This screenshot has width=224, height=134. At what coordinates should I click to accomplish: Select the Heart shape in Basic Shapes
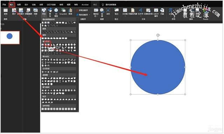[63, 50]
